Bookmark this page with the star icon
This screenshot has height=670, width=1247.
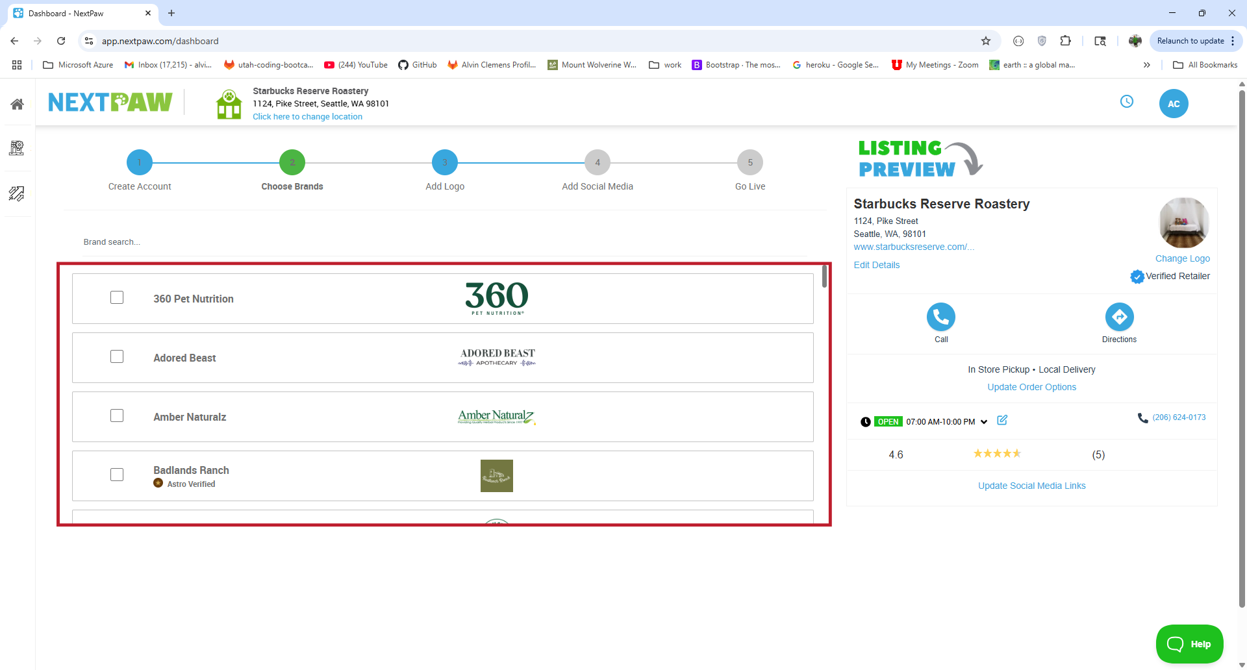(x=986, y=41)
